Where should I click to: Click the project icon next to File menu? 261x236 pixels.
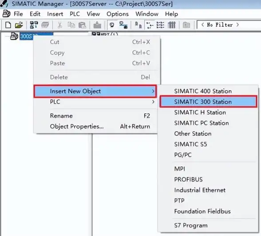point(7,14)
